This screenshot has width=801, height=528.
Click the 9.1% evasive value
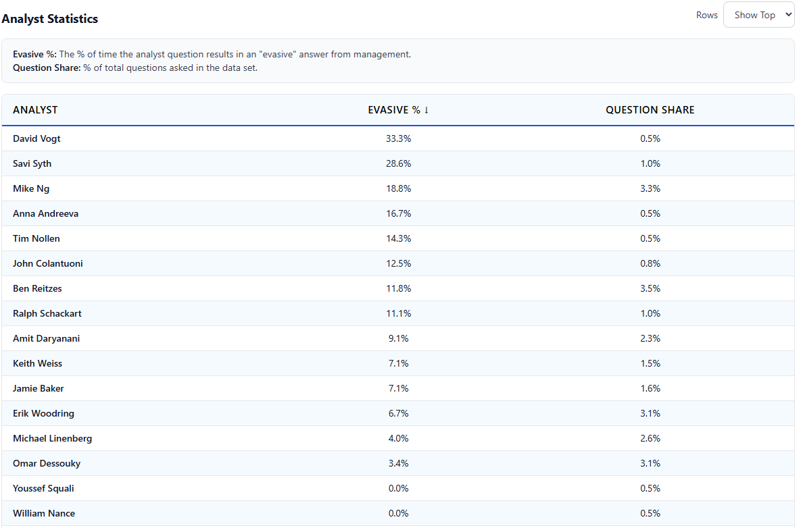click(398, 339)
